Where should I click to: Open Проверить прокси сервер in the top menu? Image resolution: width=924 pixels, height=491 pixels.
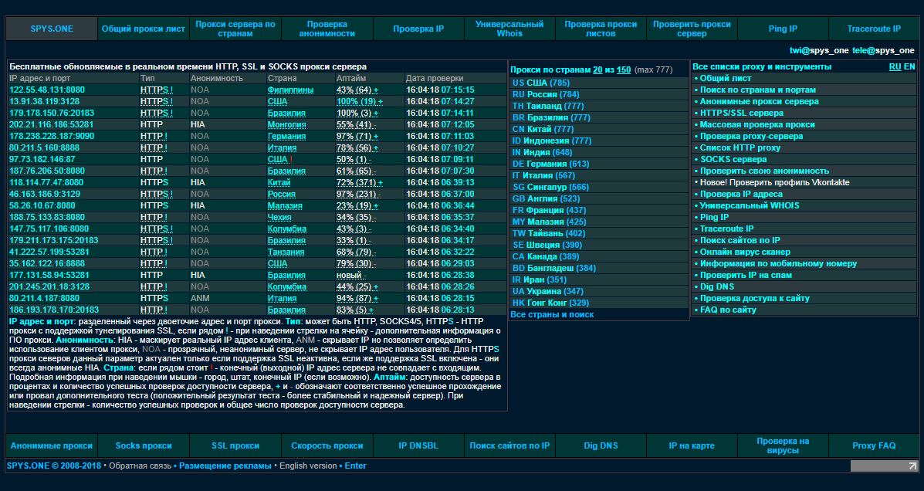tap(692, 29)
